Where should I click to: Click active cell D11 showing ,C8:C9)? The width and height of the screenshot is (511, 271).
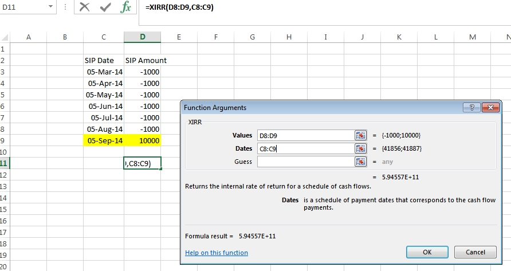143,163
